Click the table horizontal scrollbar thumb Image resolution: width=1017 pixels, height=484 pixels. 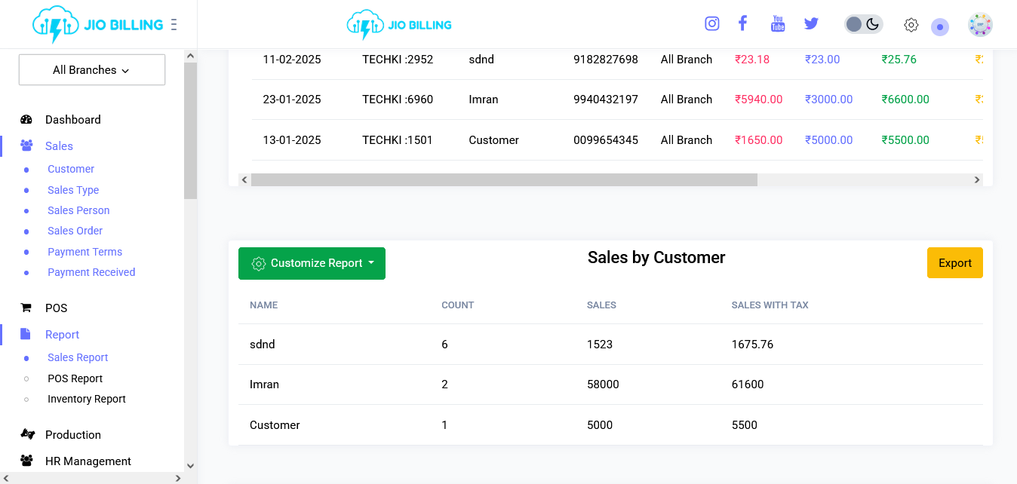coord(503,179)
